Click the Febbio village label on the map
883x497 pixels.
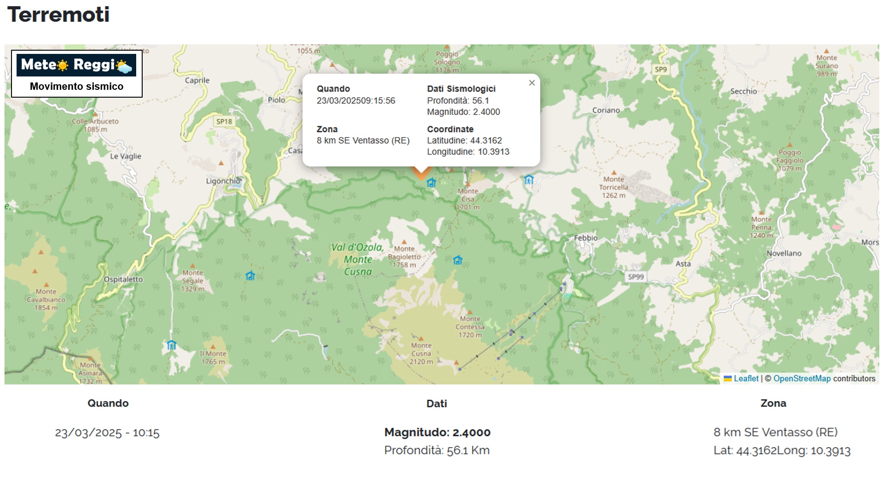(x=585, y=238)
